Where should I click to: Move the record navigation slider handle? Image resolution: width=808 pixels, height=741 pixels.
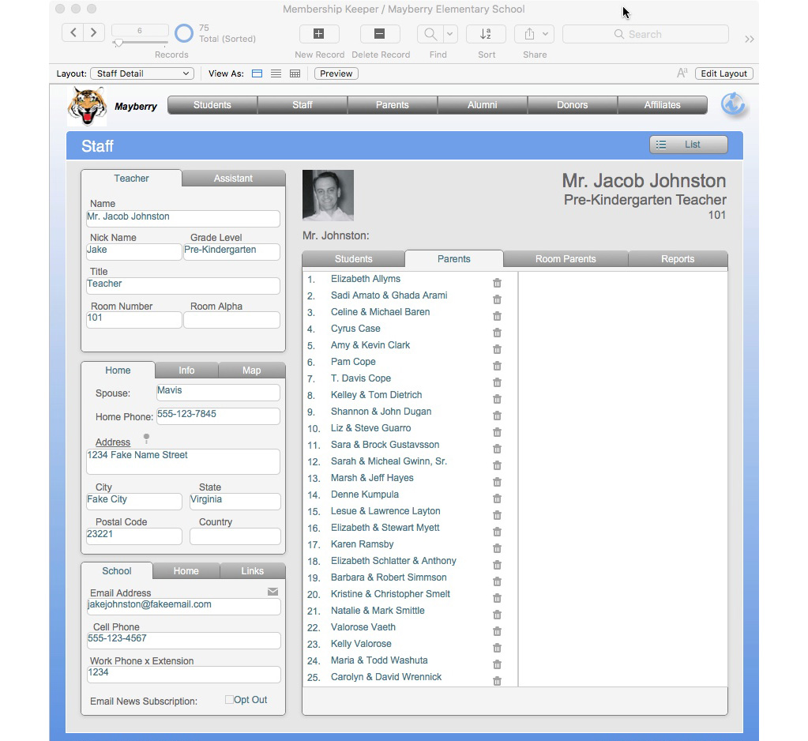pos(118,43)
